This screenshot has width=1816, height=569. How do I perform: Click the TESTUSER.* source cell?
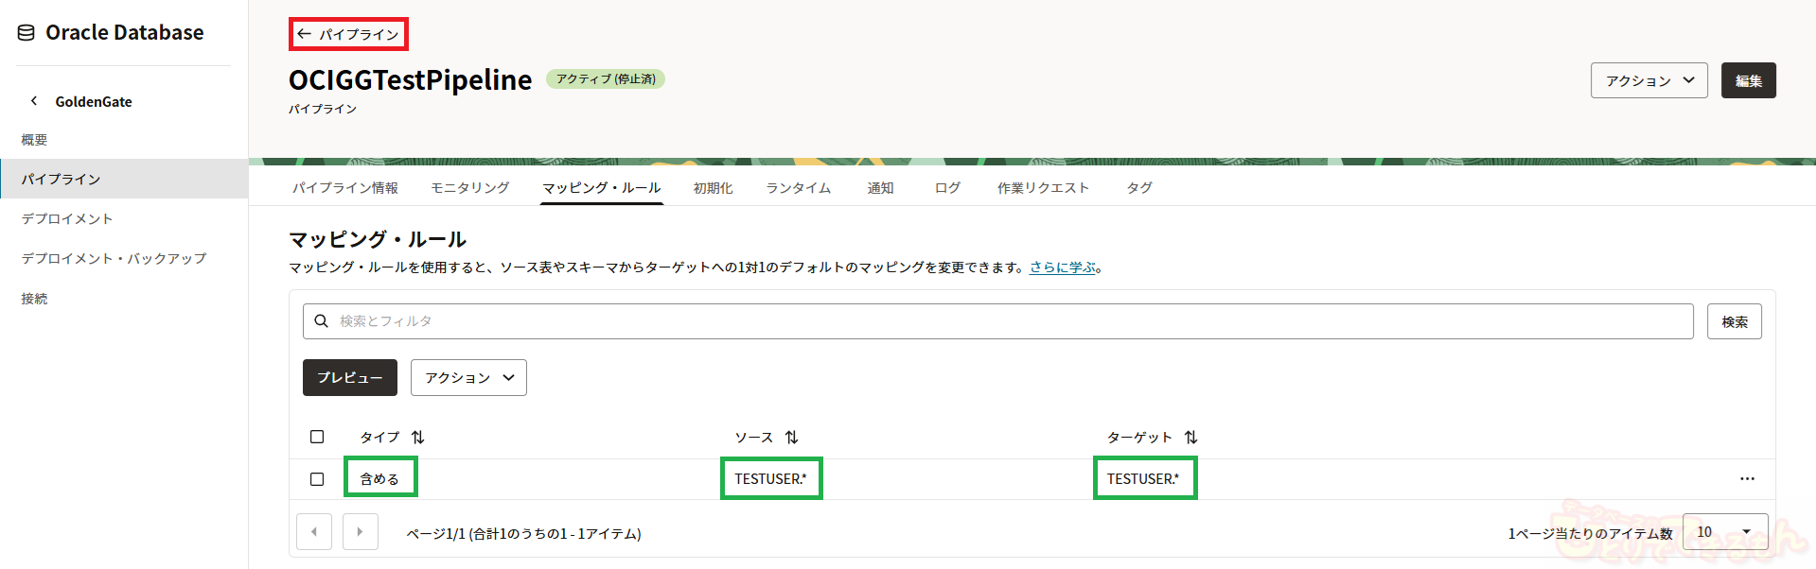coord(770,479)
